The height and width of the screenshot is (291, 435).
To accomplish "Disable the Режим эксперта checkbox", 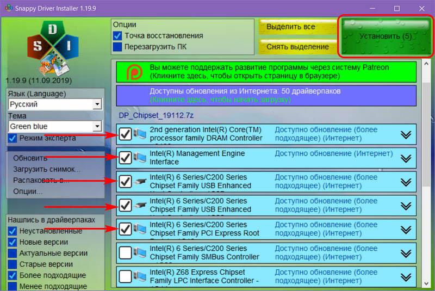I will tap(13, 138).
